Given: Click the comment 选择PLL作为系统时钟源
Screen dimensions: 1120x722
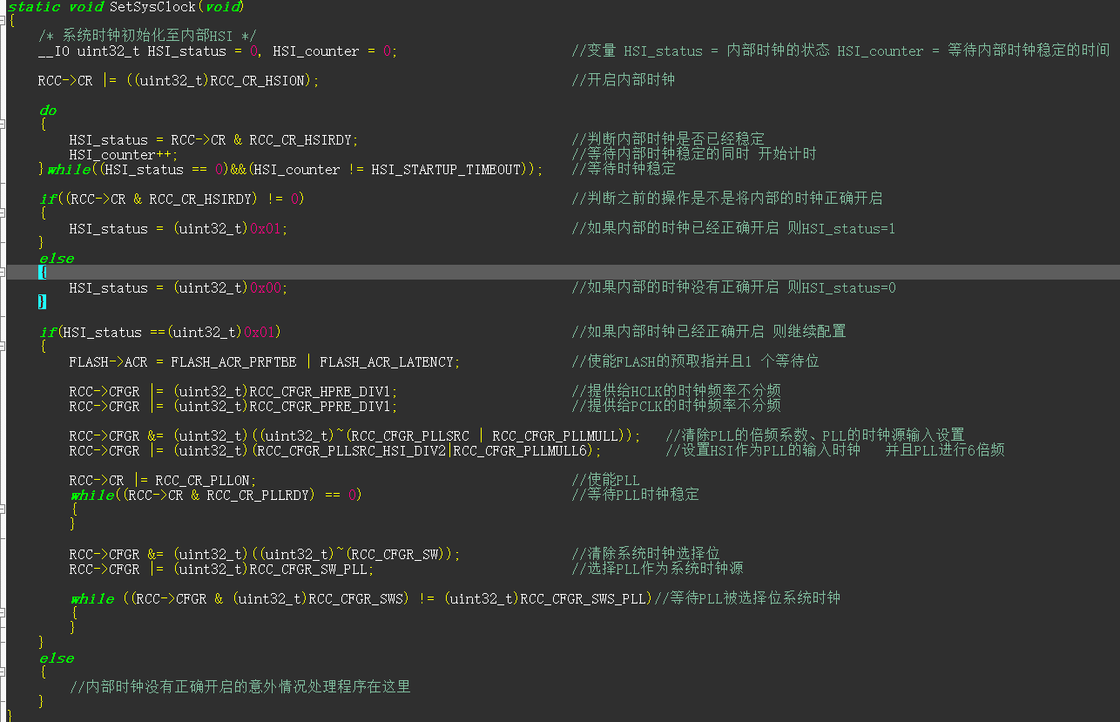Looking at the screenshot, I should point(658,569).
